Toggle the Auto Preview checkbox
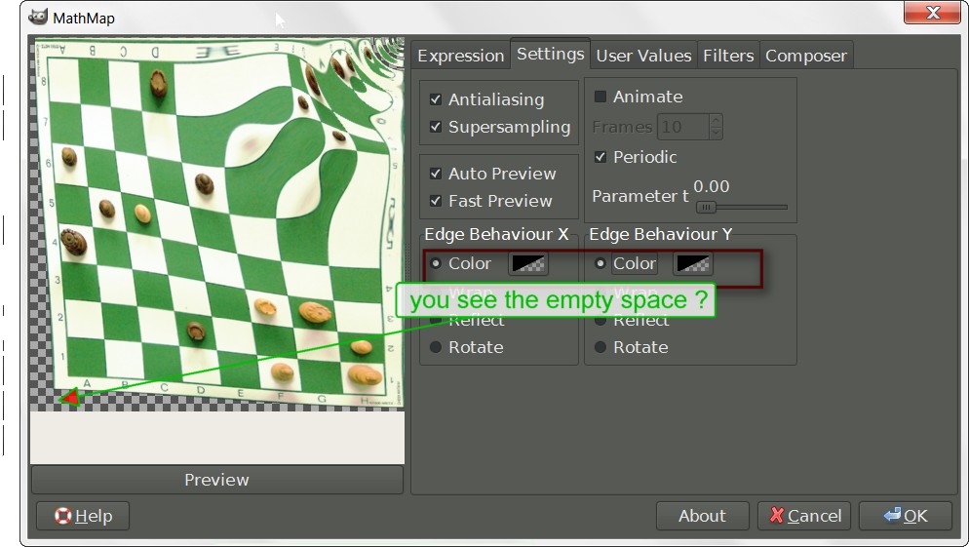The image size is (969, 547). pyautogui.click(x=436, y=174)
